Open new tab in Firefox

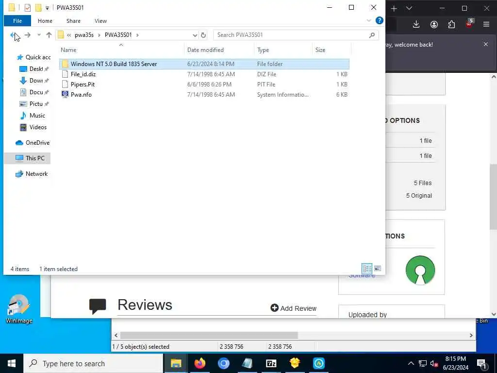(394, 9)
